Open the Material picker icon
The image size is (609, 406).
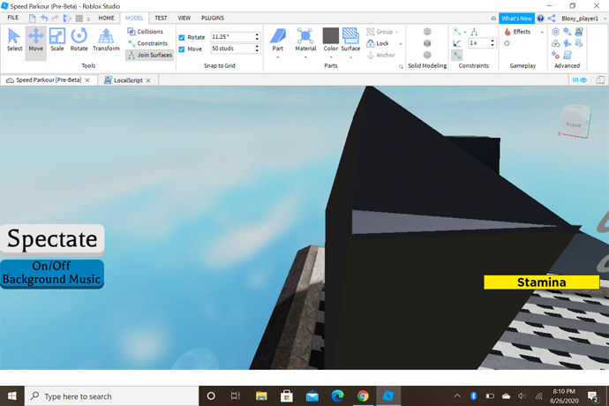[305, 35]
